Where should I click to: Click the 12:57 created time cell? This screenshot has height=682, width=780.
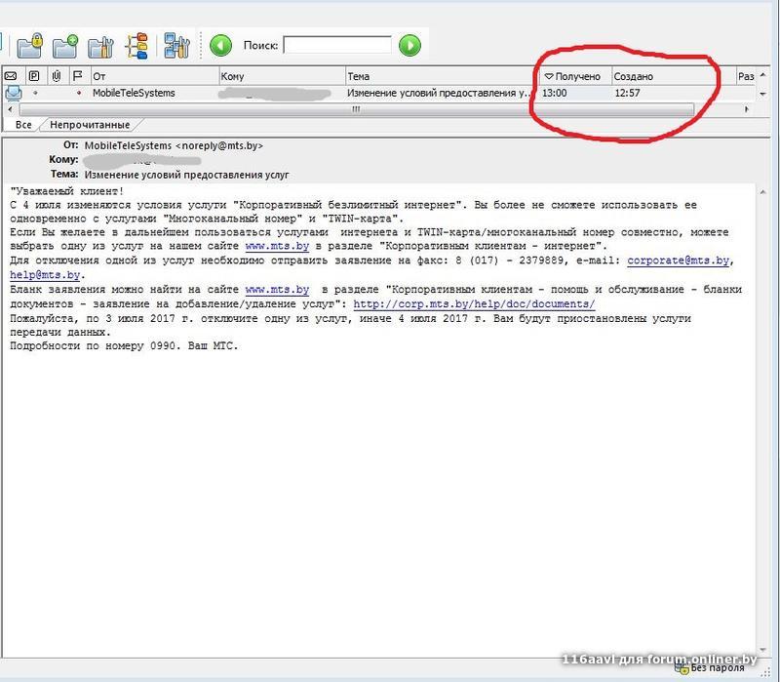627,93
